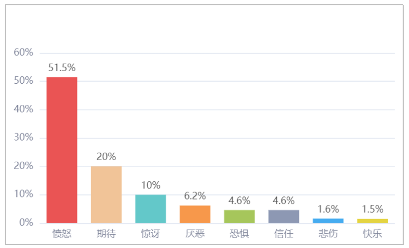This screenshot has height=248, width=409.
Task: Click the 1.5% data label
Action: tap(372, 209)
